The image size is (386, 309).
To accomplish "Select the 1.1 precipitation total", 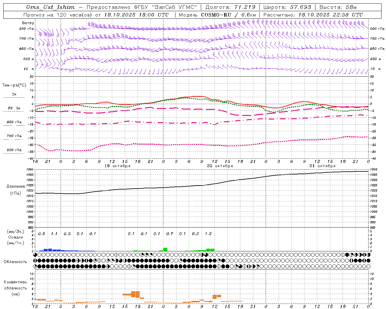I will [54, 234].
